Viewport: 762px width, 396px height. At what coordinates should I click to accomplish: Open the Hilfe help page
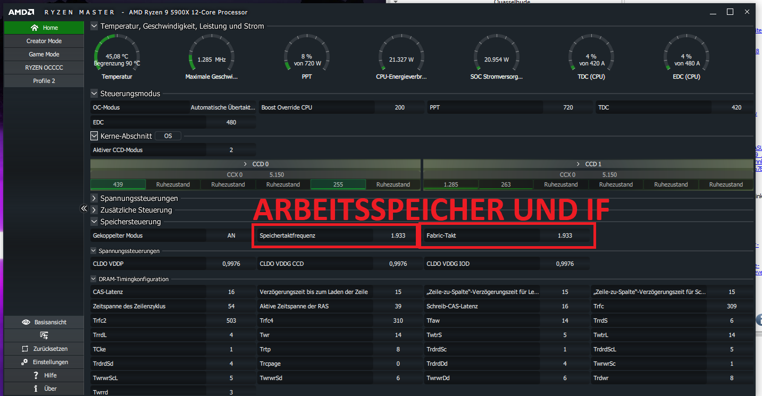click(44, 375)
